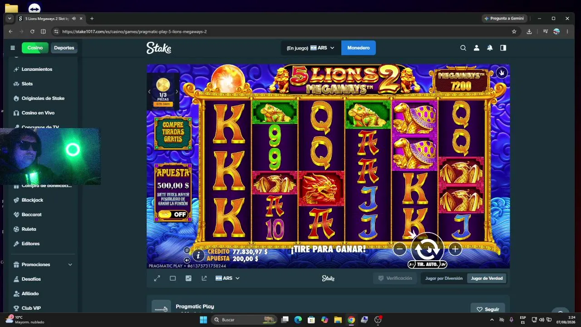Show hidden system tray icons

(492, 320)
